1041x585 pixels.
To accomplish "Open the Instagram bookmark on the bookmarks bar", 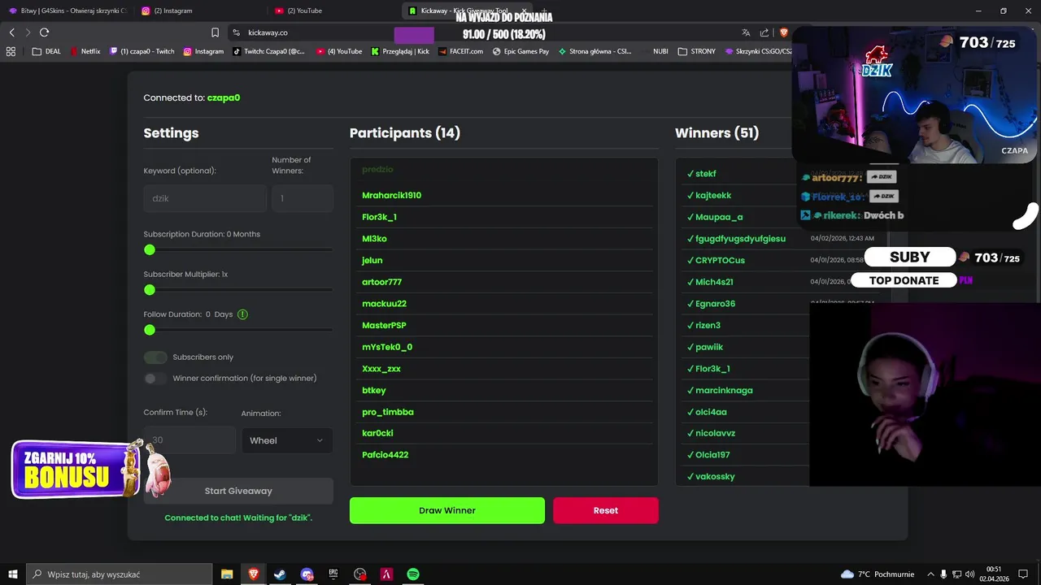I will pos(203,51).
